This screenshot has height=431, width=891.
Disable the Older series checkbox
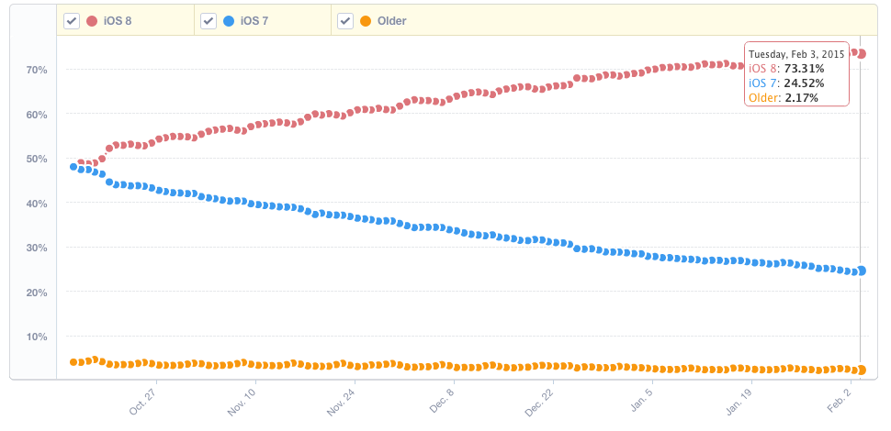pos(345,21)
